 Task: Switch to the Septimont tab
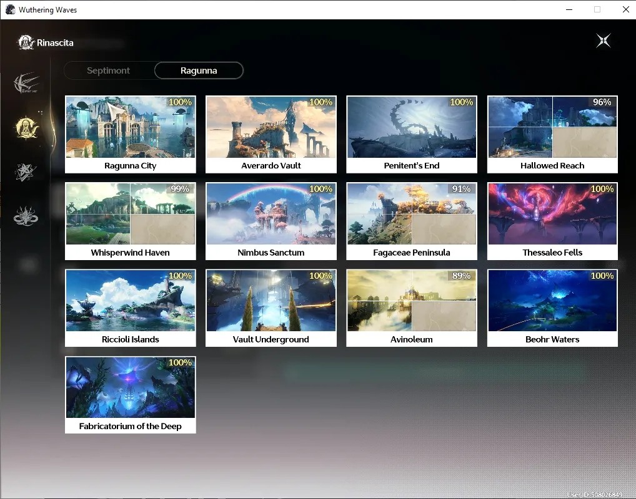(x=108, y=70)
